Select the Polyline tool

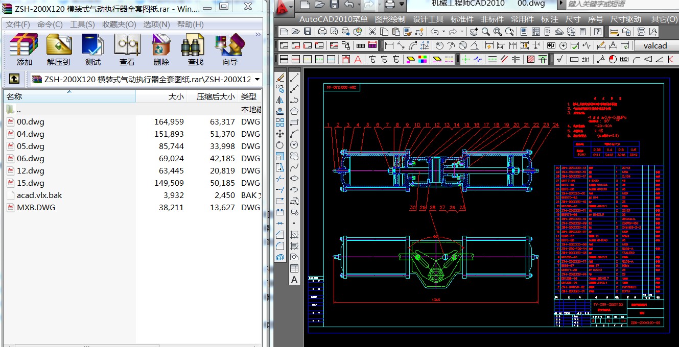(294, 100)
